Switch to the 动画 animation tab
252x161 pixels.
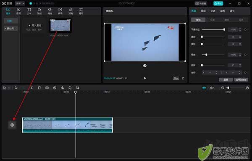click(x=223, y=11)
